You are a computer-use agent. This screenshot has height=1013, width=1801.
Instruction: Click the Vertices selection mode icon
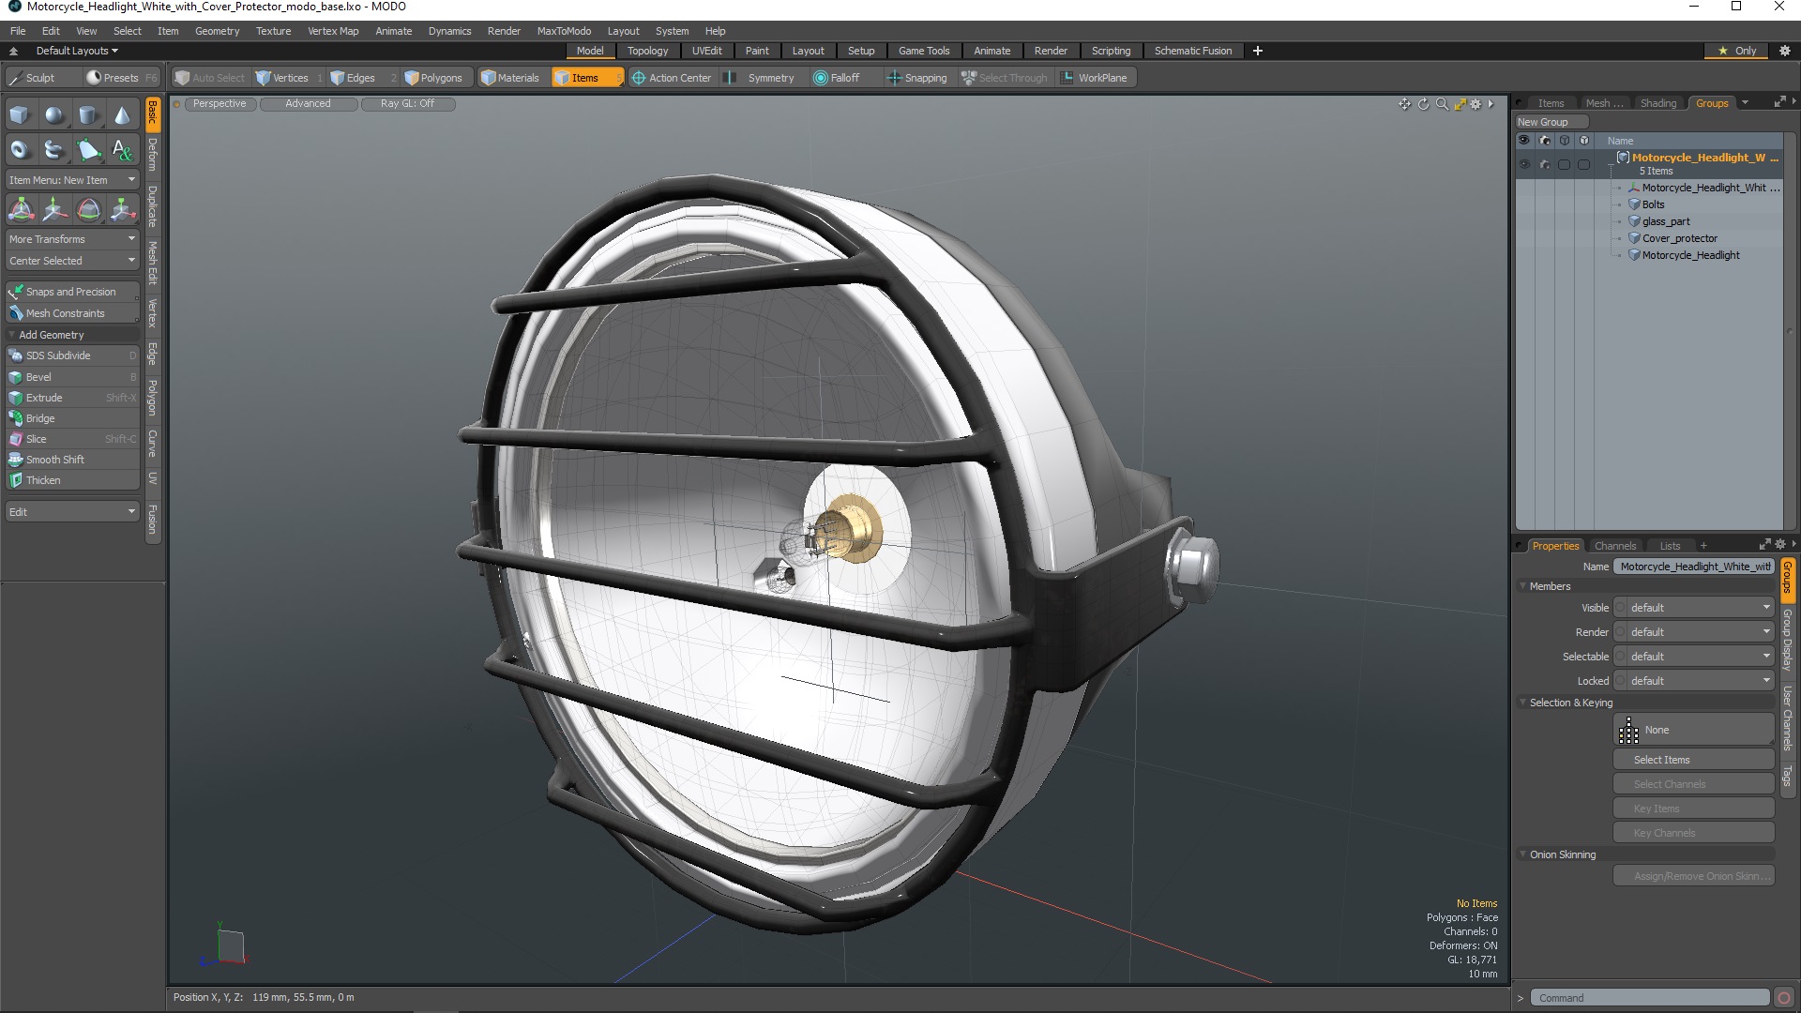click(281, 78)
